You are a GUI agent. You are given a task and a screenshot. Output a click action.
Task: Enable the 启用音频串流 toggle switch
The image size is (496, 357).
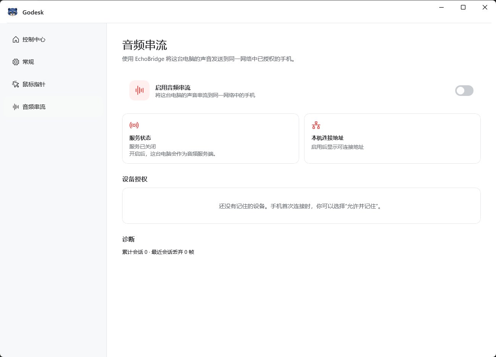pos(464,91)
